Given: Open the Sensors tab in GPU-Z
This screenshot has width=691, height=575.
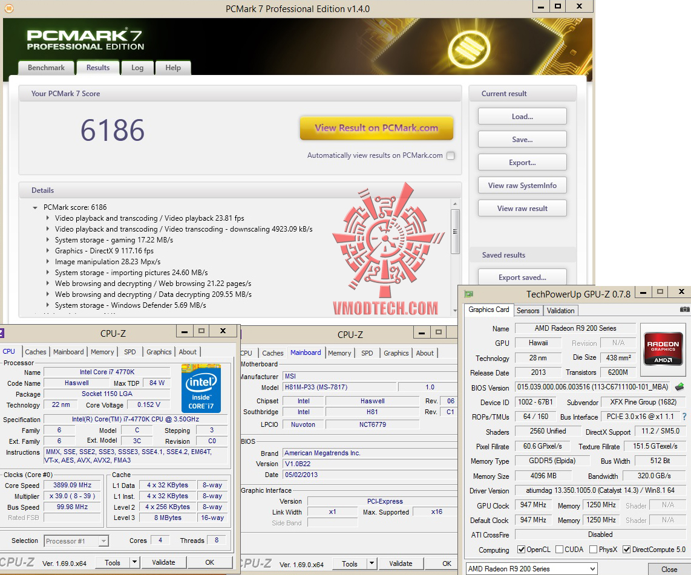Looking at the screenshot, I should 528,310.
